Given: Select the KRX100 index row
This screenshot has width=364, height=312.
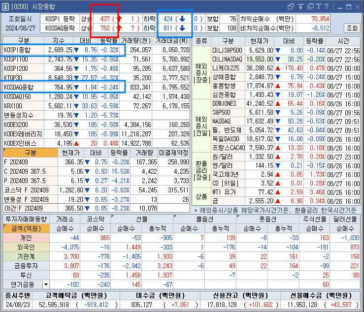Looking at the screenshot, I should click(x=97, y=106).
